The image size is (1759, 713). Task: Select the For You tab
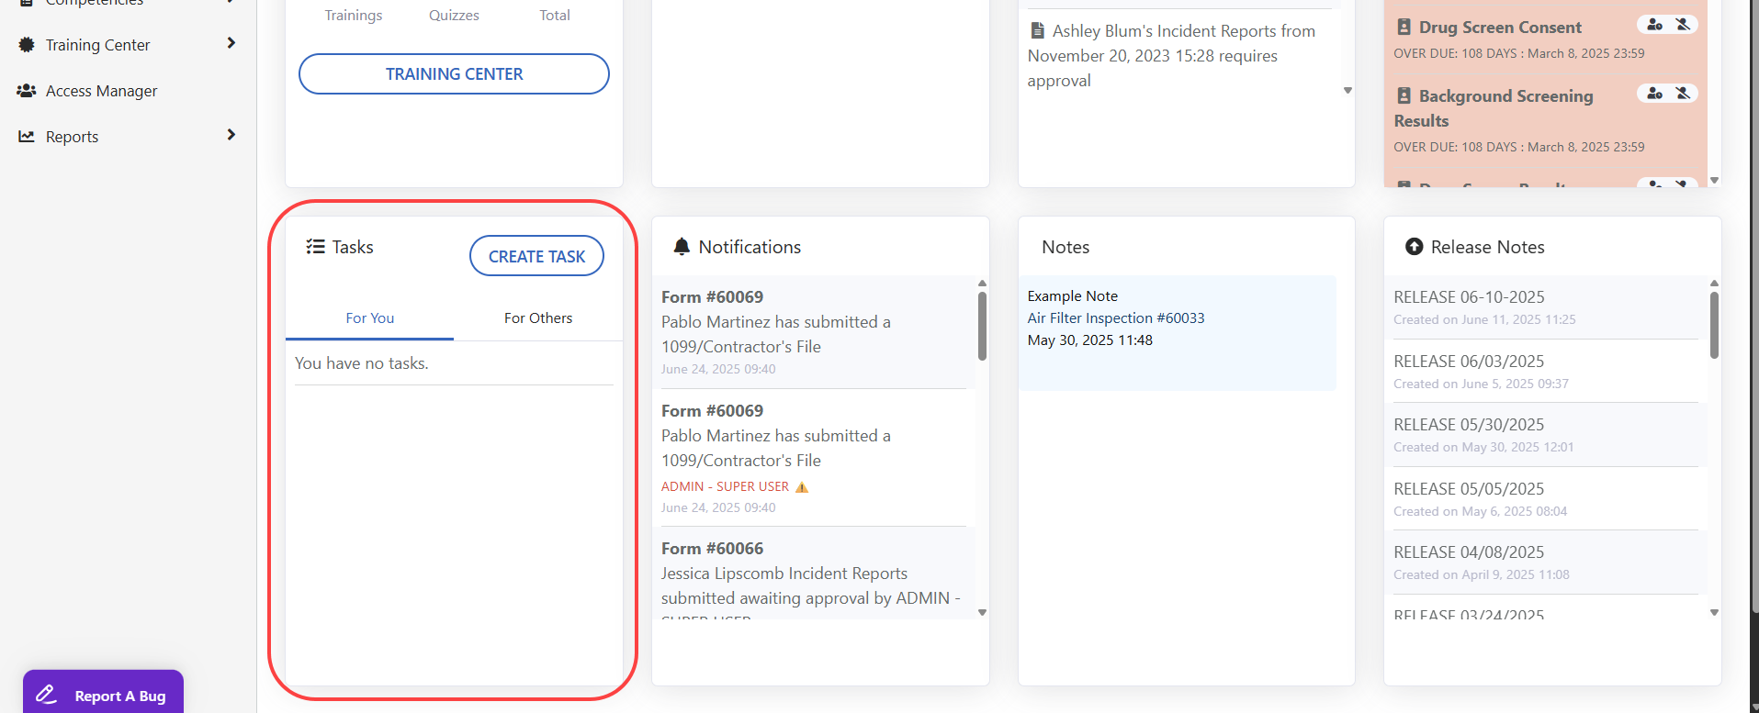click(369, 318)
